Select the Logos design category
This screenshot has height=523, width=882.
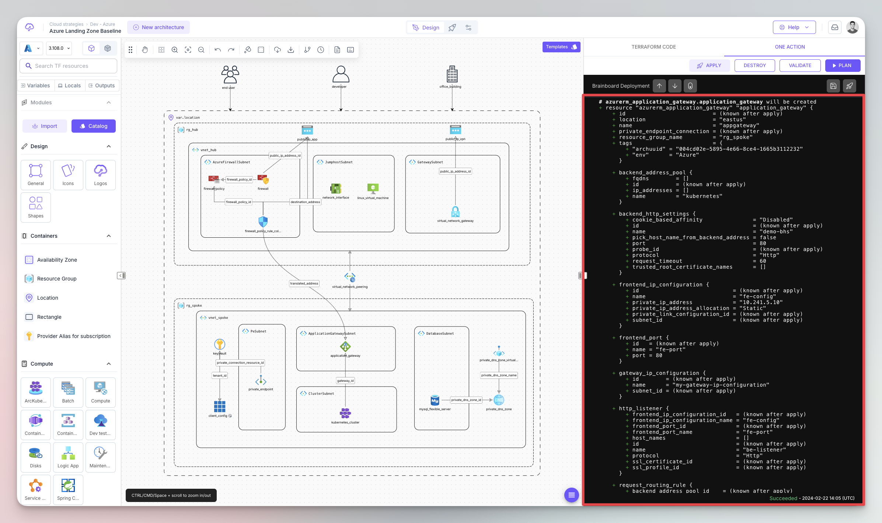coord(101,175)
